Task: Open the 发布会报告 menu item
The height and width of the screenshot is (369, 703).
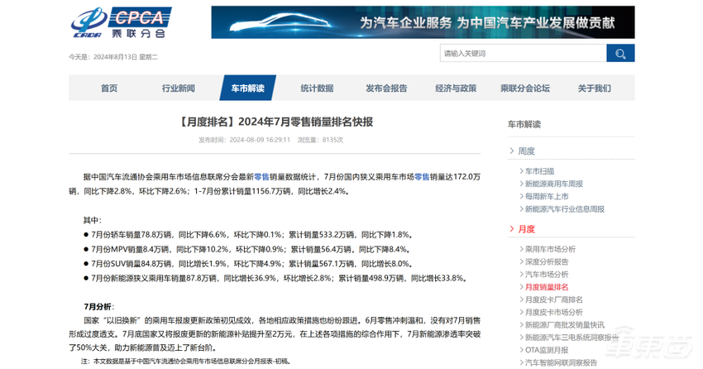Action: (386, 89)
